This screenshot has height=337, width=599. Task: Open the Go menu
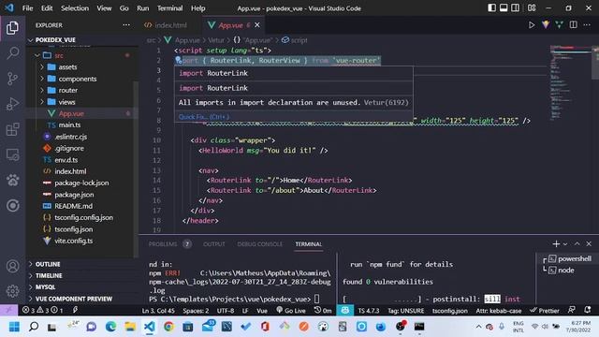point(124,8)
